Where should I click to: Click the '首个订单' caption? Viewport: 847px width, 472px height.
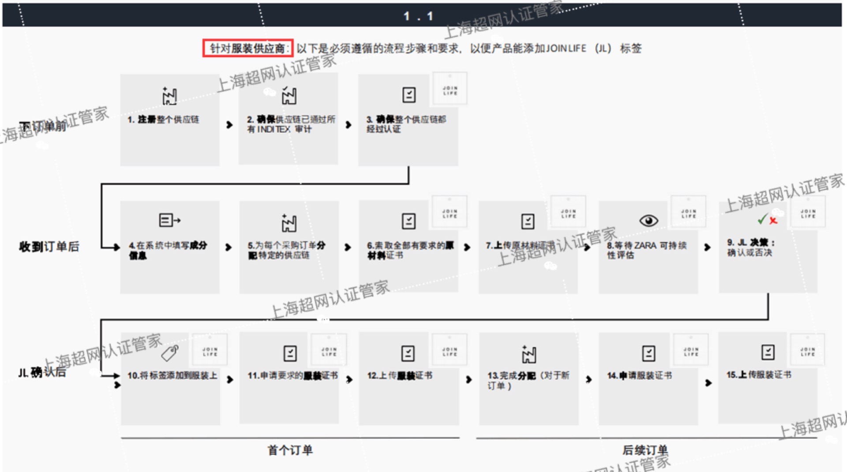[290, 450]
